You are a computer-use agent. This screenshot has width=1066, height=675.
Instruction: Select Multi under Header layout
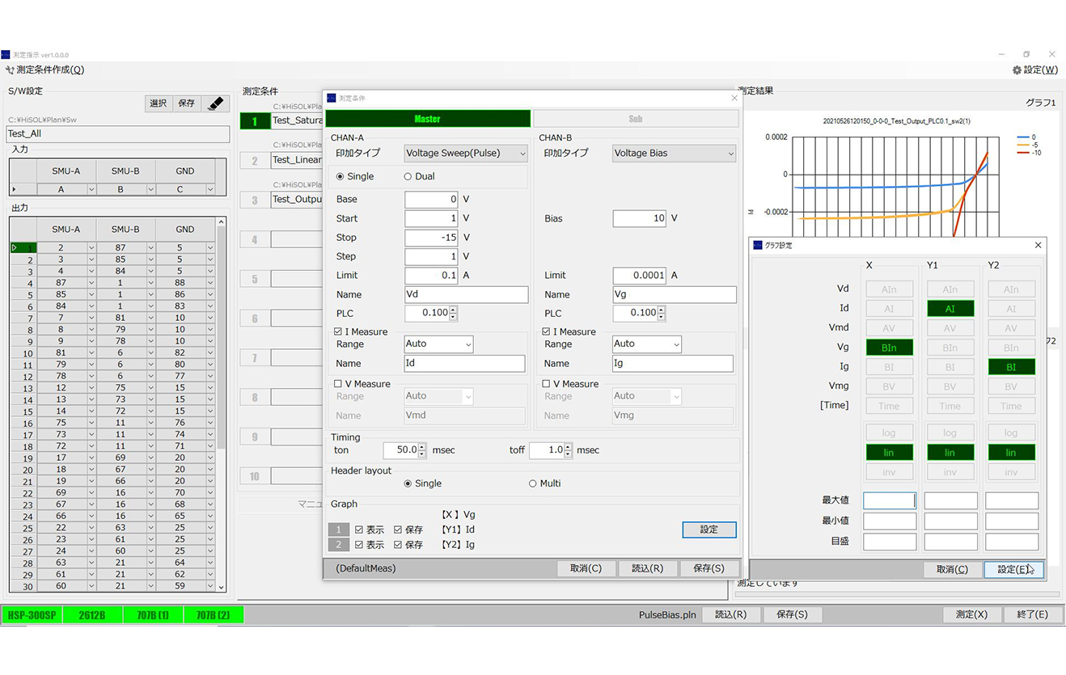pyautogui.click(x=544, y=483)
